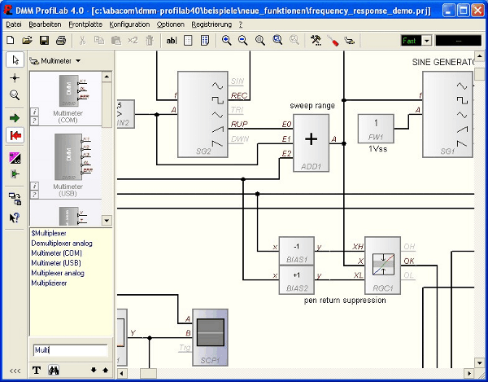
Task: Select the crosshair wire connection tool
Action: [15, 78]
